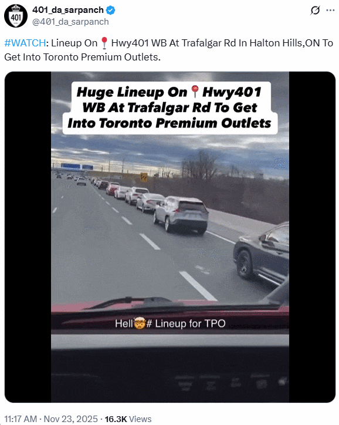The height and width of the screenshot is (425, 339).
Task: Click the blue verified badge
Action: coord(110,11)
